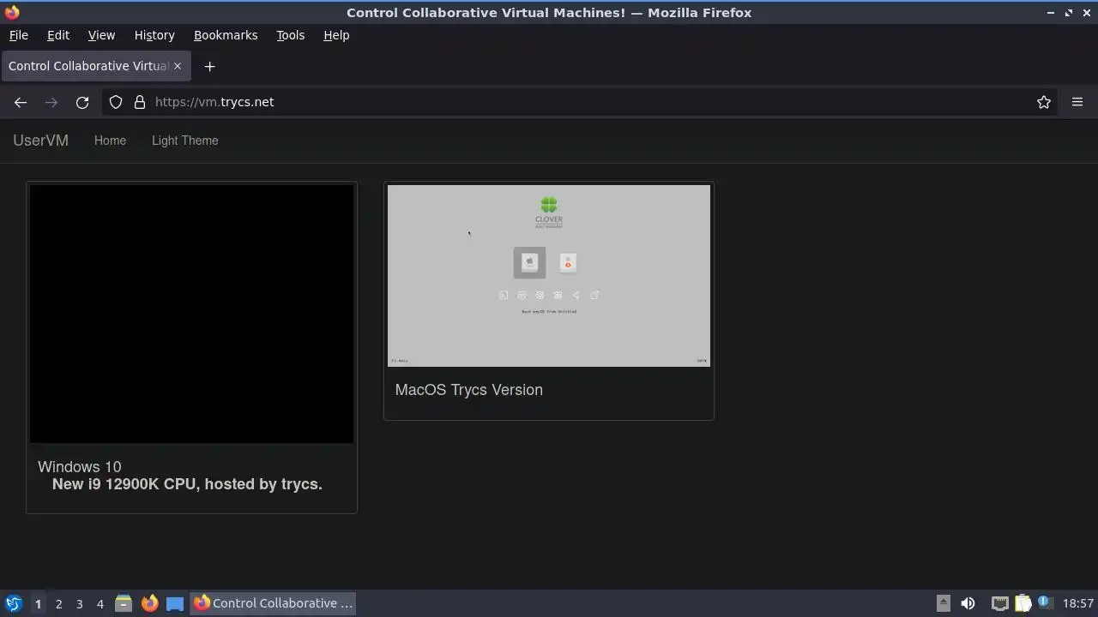1098x617 pixels.
Task: Open the View menu
Action: click(101, 35)
